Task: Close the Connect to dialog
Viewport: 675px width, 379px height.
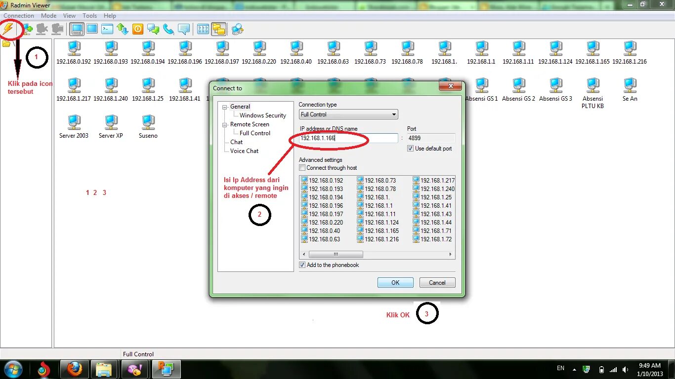Action: click(x=451, y=86)
